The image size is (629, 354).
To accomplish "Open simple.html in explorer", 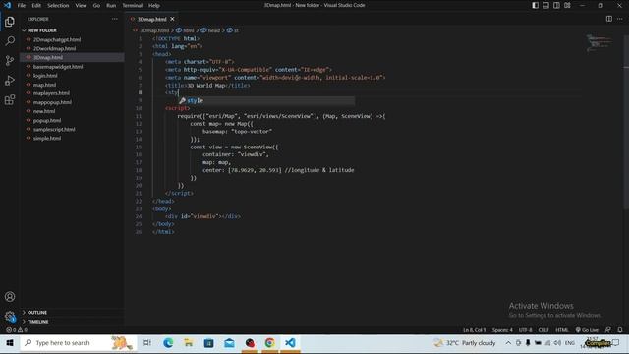I will click(x=47, y=138).
